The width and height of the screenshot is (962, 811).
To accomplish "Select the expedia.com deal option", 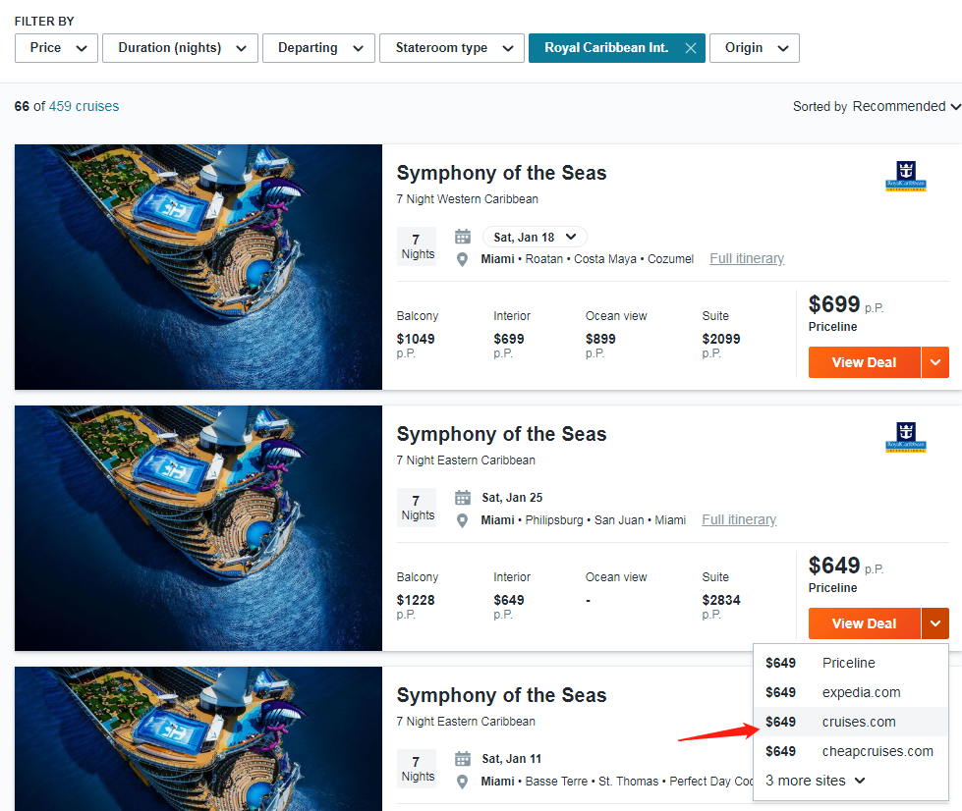I will point(850,692).
